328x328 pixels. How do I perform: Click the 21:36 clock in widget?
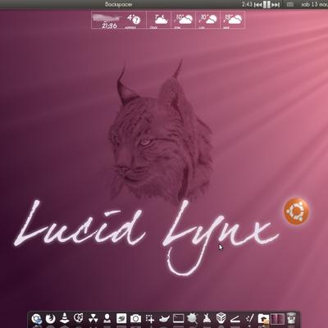(109, 25)
